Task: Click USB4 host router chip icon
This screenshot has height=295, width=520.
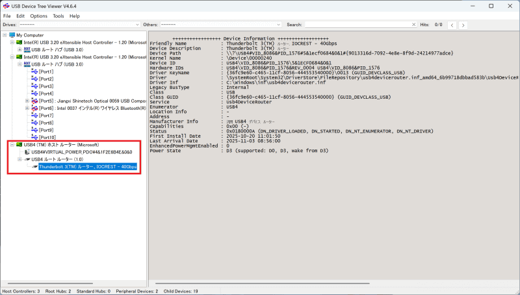Action: click(x=19, y=144)
